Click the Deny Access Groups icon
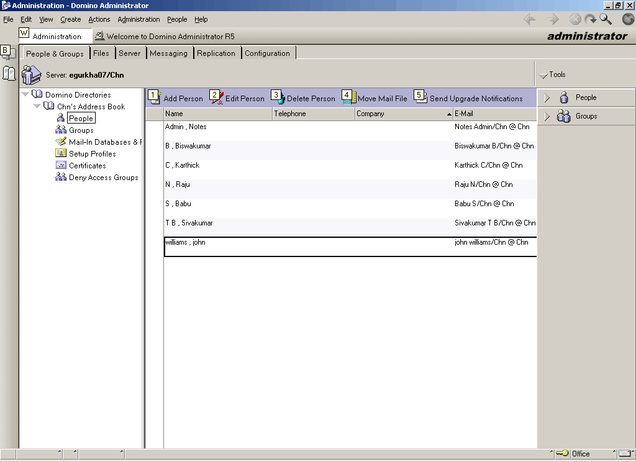Image resolution: width=636 pixels, height=462 pixels. click(x=60, y=177)
